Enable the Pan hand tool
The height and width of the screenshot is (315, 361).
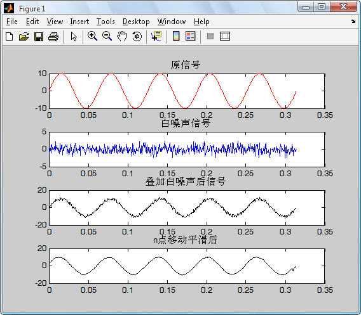point(122,36)
